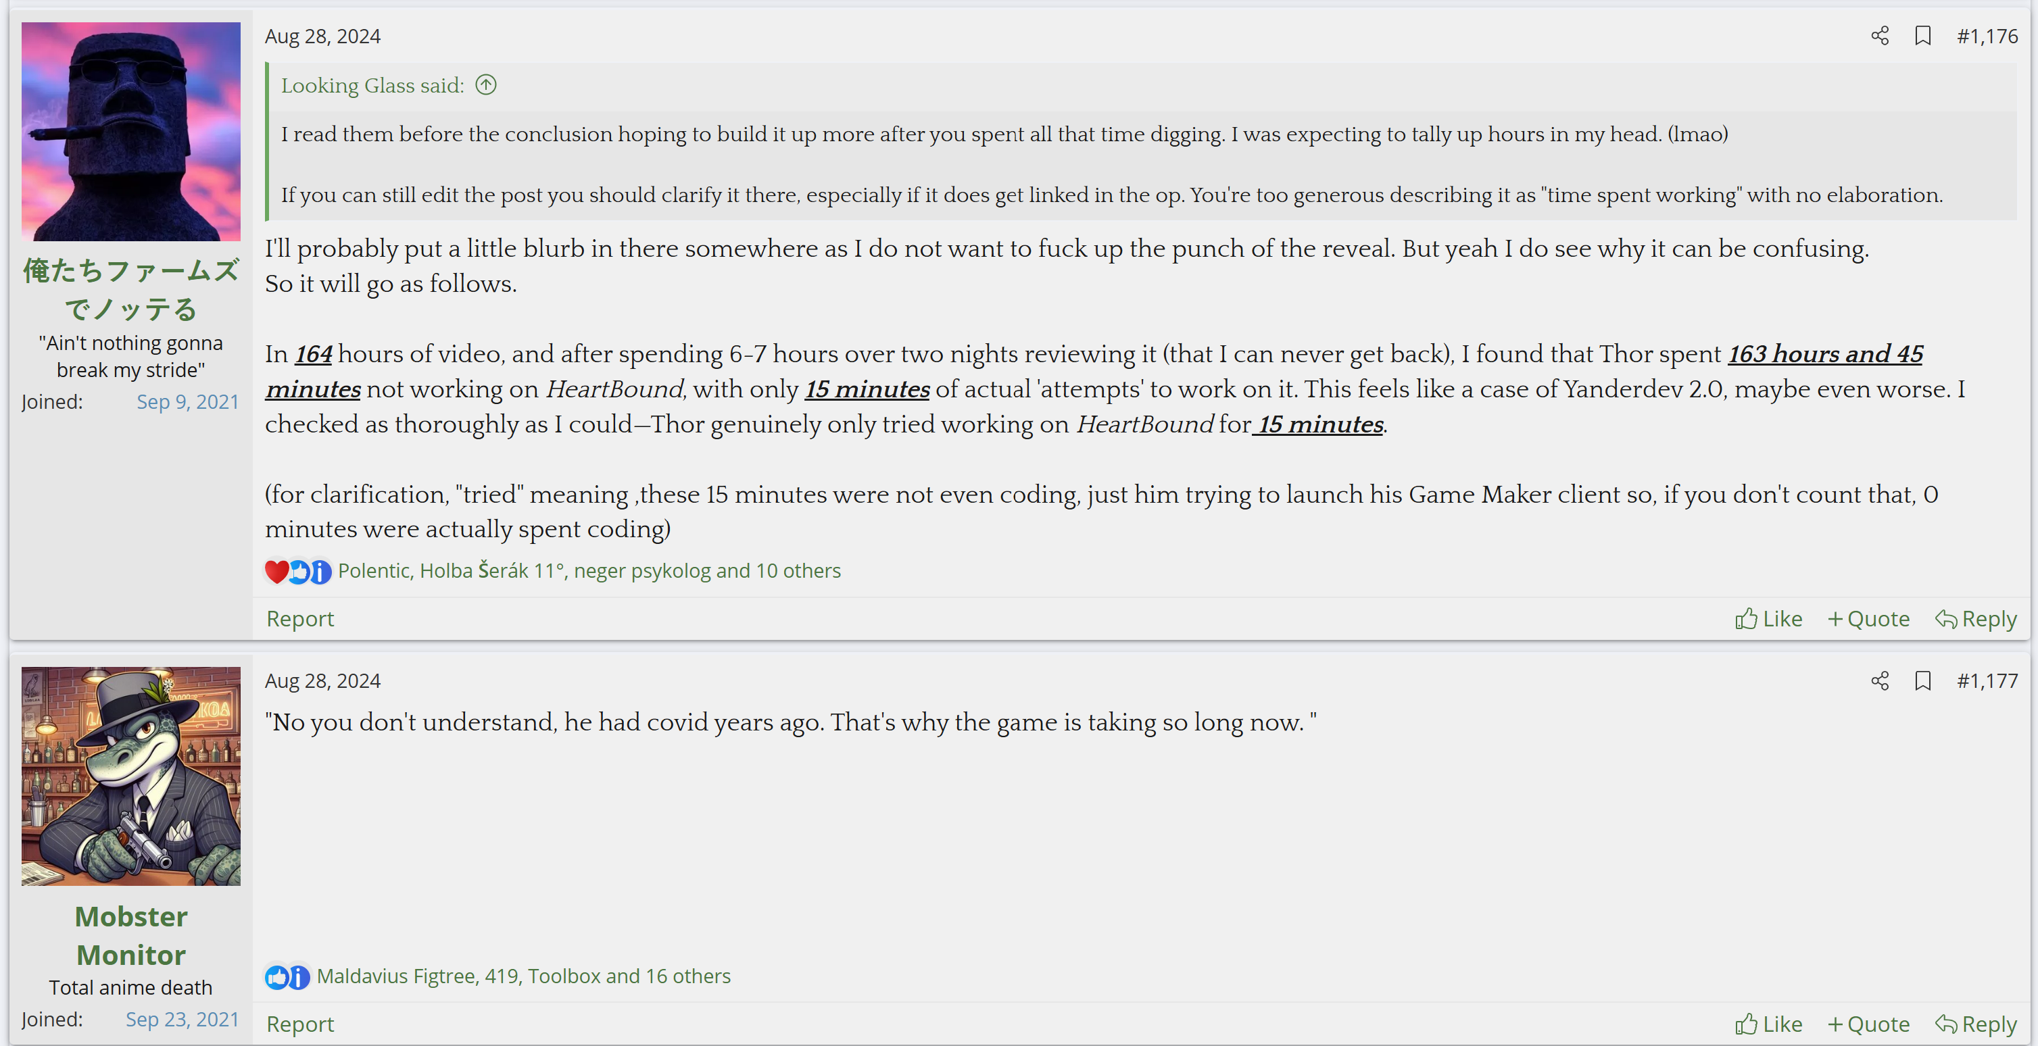Reply to Mobster Monitor's post
This screenshot has height=1046, width=2038.
click(x=1976, y=1024)
